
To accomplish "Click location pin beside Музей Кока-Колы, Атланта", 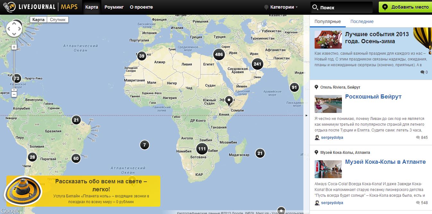I will (x=317, y=152).
